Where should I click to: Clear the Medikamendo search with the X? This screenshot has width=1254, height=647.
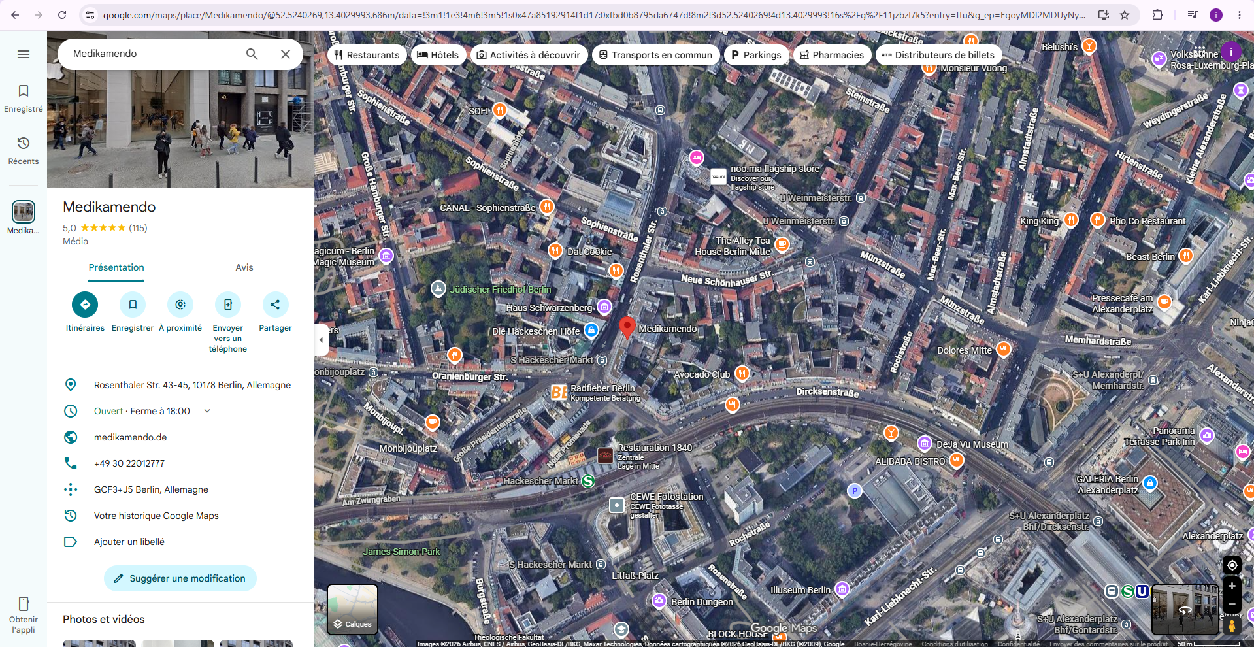[286, 54]
